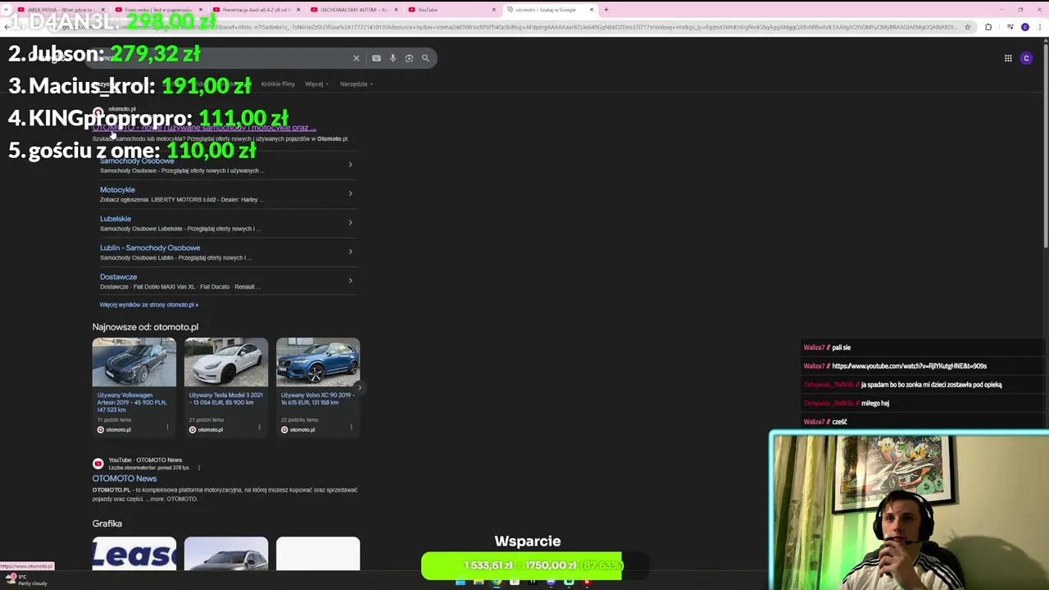Expand the Dostawcze sitelink chevron
Screen dimensions: 1049x590
(350, 280)
